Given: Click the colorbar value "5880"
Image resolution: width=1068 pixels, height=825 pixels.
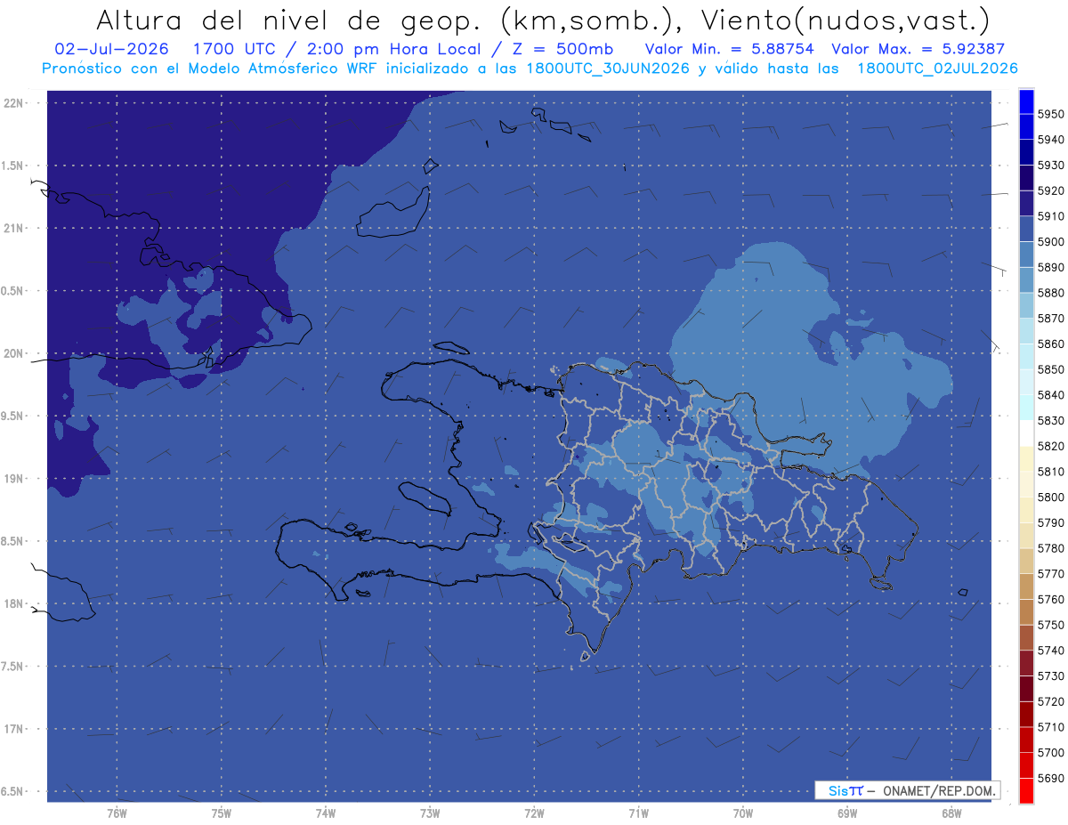Looking at the screenshot, I should (x=1051, y=293).
